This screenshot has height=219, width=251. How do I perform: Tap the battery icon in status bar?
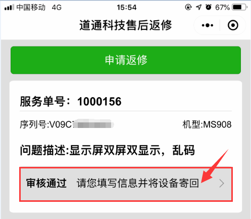point(240,8)
